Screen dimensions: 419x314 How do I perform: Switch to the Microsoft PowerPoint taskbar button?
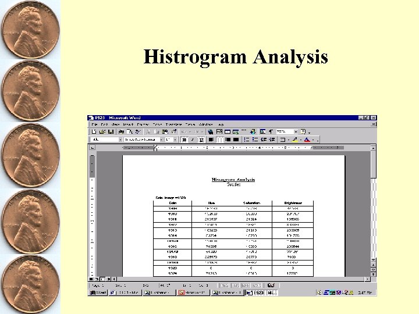tap(193, 292)
